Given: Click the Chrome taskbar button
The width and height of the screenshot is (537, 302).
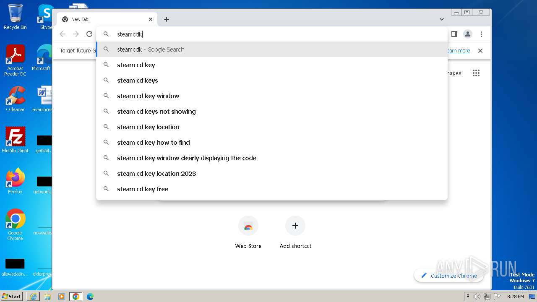Looking at the screenshot, I should coord(76,297).
